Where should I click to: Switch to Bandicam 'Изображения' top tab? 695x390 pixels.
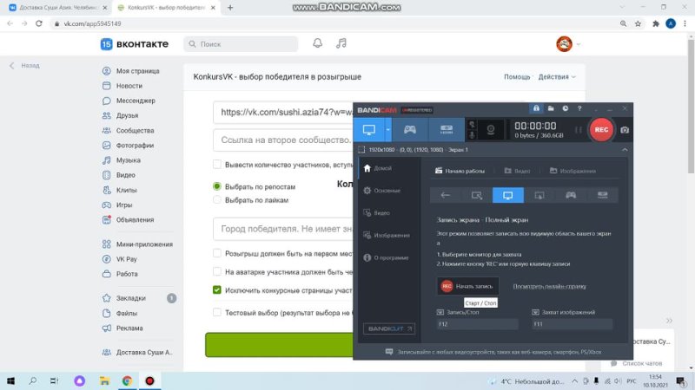coord(573,171)
